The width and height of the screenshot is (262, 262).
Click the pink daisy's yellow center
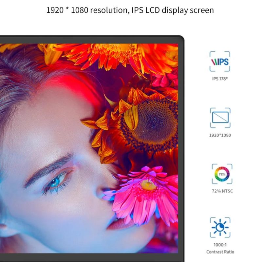148,185
